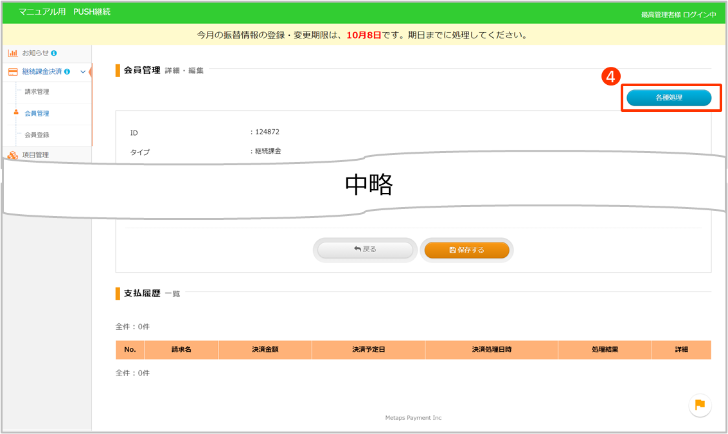Image resolution: width=728 pixels, height=434 pixels.
Task: Select 会員登録 in the sidebar
Action: click(x=37, y=135)
